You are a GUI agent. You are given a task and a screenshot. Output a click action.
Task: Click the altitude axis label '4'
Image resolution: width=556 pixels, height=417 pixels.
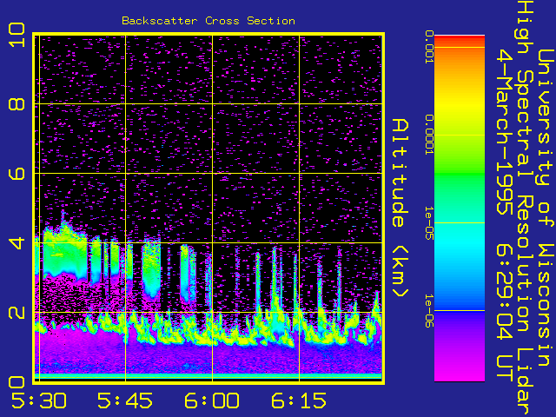coord(17,243)
